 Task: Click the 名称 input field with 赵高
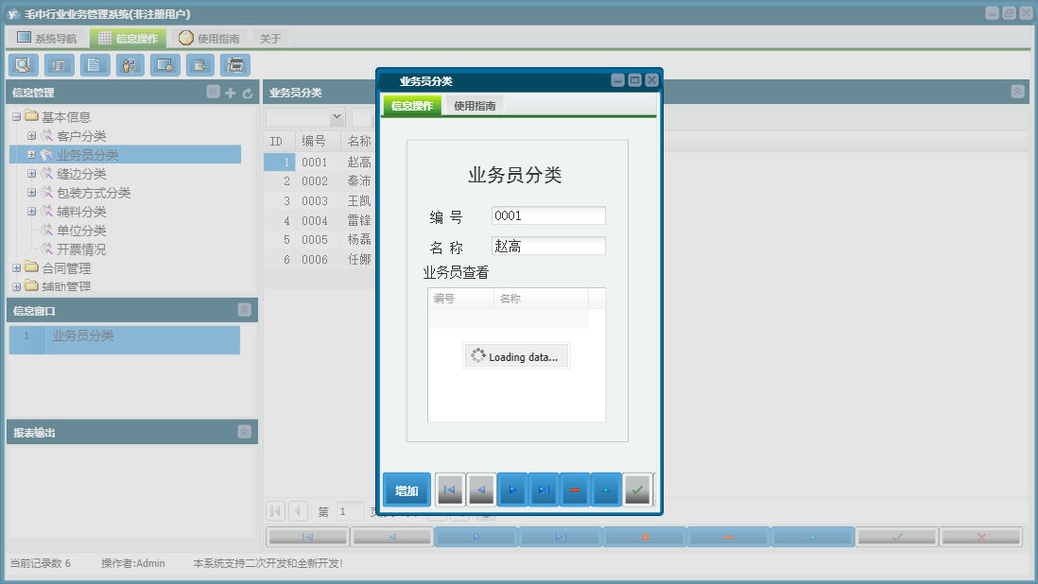pyautogui.click(x=548, y=246)
